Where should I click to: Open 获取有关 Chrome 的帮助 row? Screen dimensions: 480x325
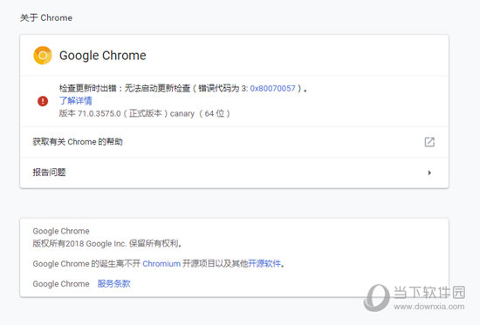tap(234, 142)
